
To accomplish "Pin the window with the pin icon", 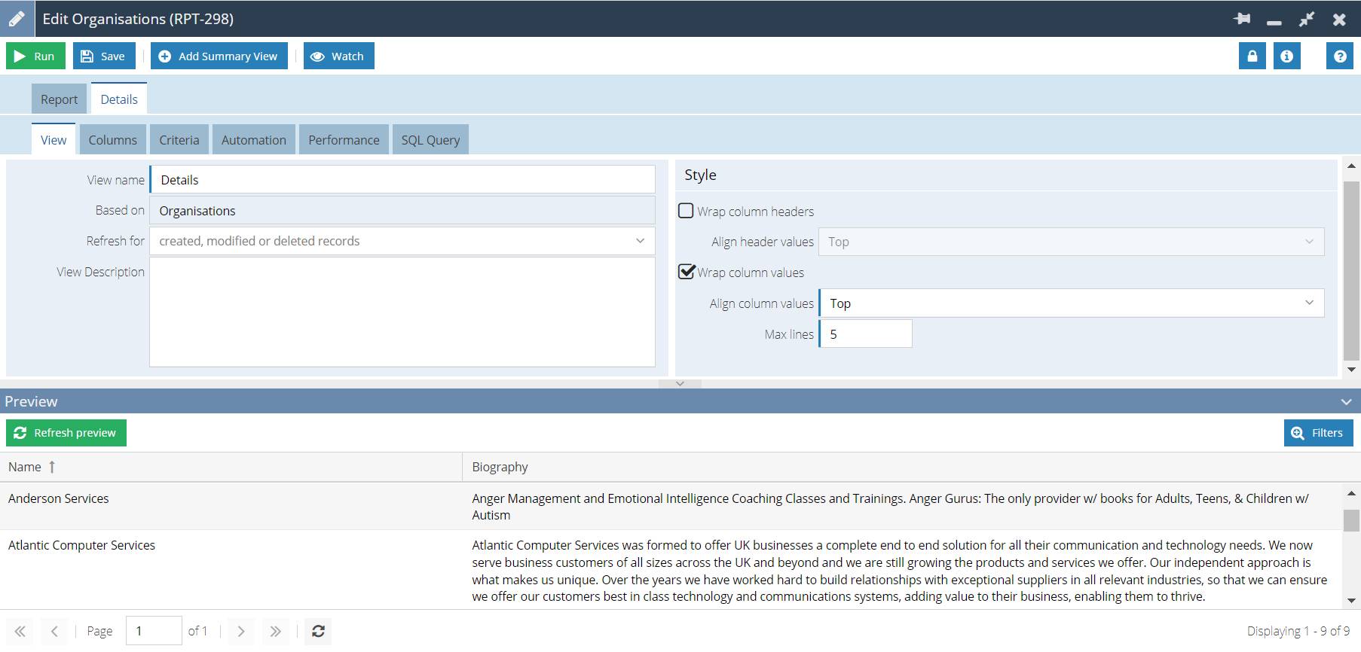I will pyautogui.click(x=1242, y=19).
